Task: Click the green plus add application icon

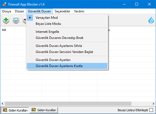Action: [6, 20]
